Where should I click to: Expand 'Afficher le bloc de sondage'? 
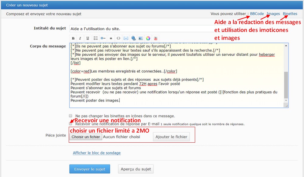[x=97, y=153]
